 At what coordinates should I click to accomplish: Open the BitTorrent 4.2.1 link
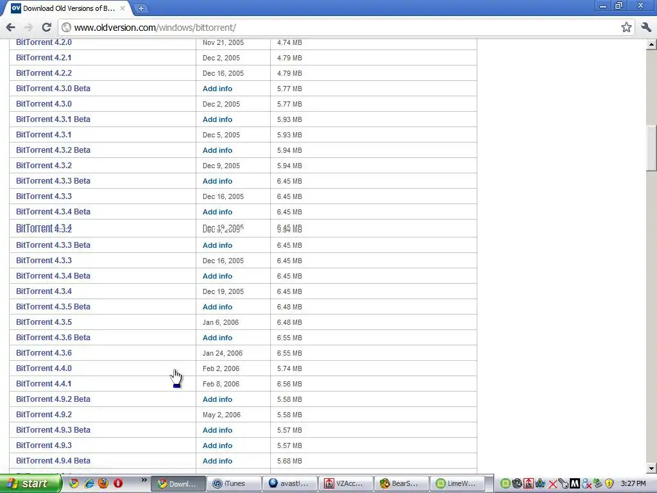click(44, 58)
